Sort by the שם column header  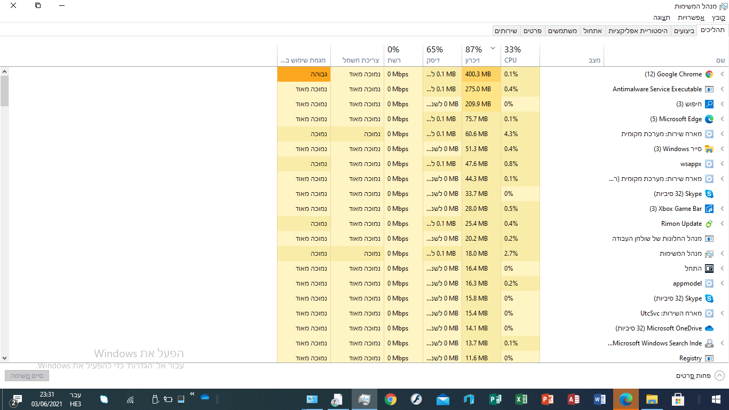tap(666, 54)
